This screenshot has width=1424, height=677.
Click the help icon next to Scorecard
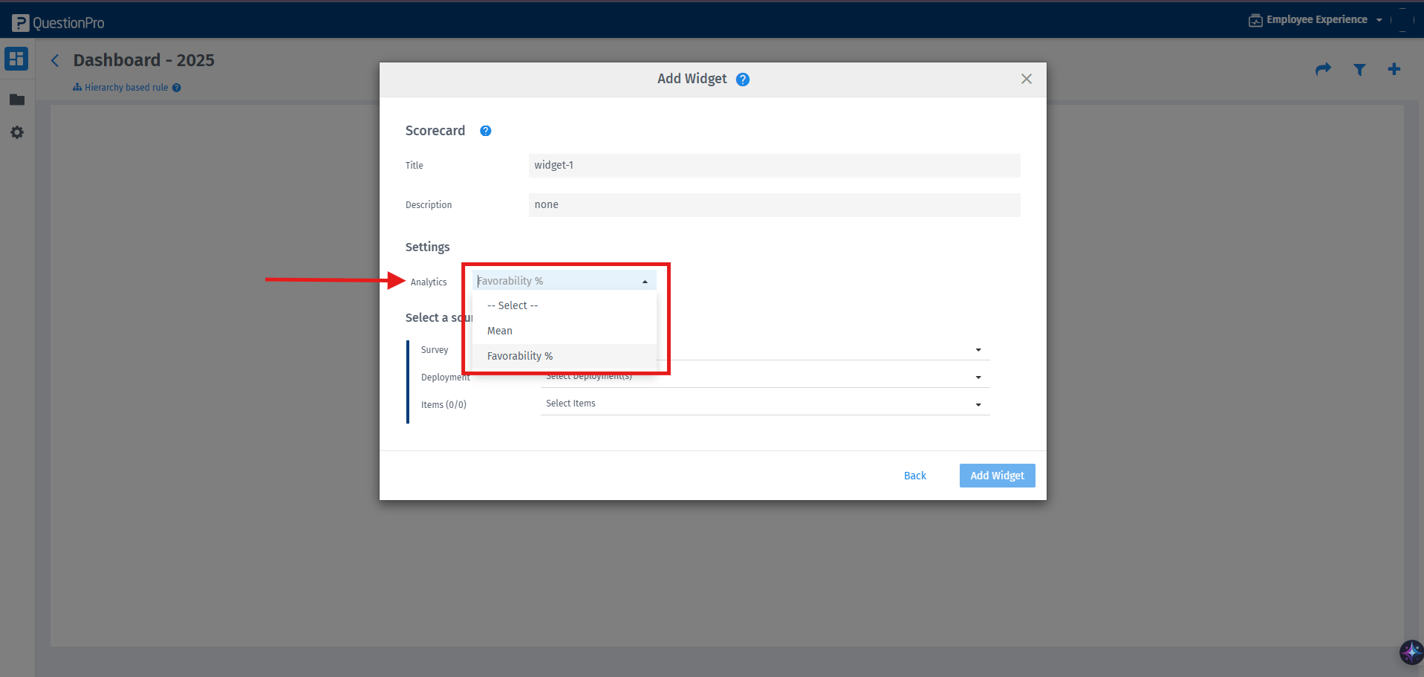coord(485,130)
